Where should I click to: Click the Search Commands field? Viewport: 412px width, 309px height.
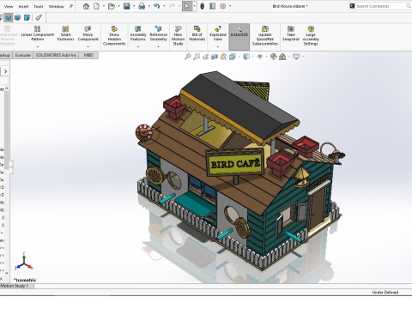[379, 6]
